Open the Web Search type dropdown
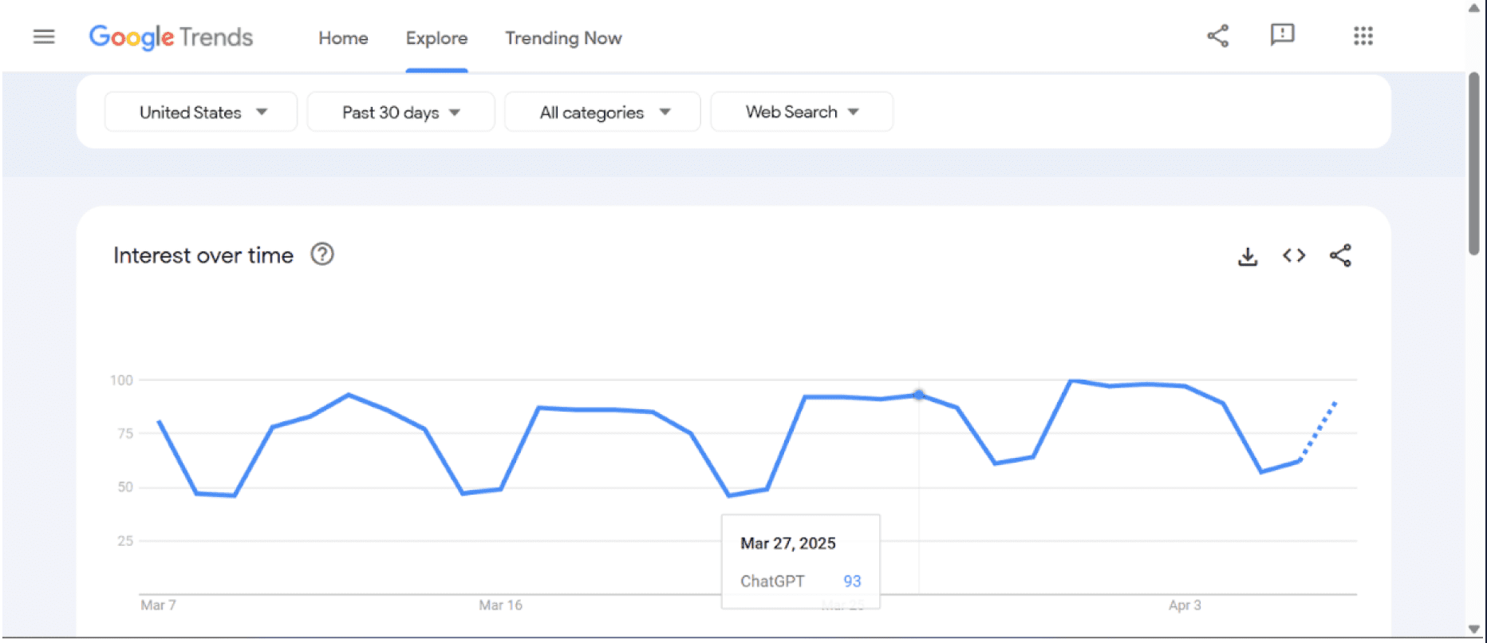 pos(802,112)
